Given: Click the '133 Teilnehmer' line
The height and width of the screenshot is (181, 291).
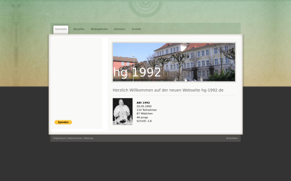Looking at the screenshot, I should pos(146,110).
